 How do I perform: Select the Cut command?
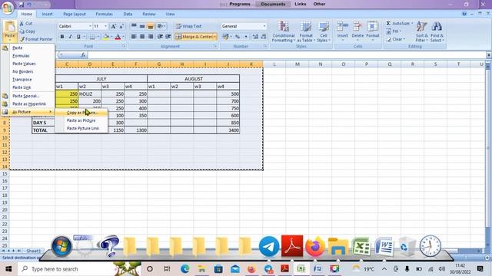[25, 24]
